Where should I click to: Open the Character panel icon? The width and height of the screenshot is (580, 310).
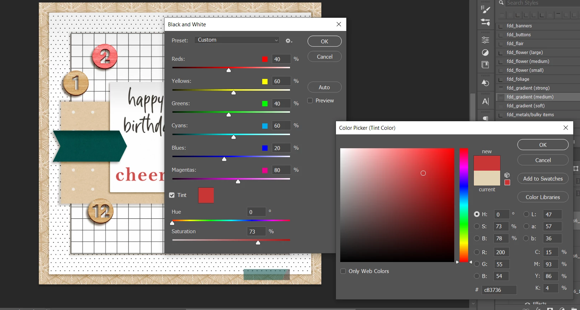click(x=485, y=101)
